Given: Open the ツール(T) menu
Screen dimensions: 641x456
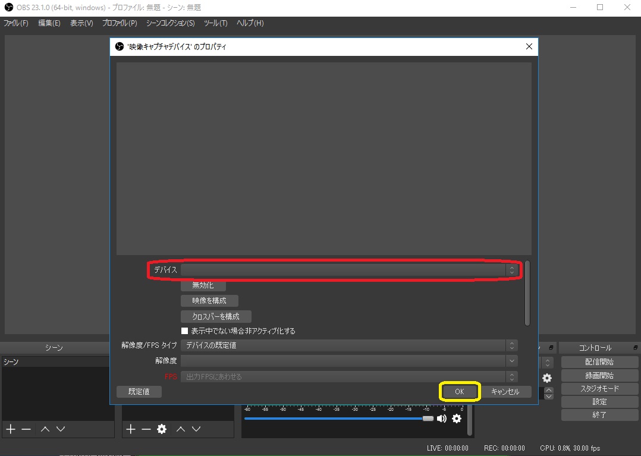Looking at the screenshot, I should (215, 23).
